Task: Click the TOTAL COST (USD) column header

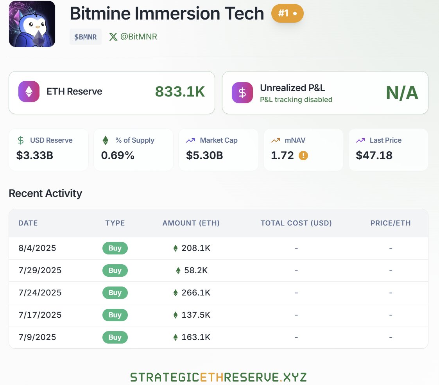Action: tap(296, 223)
